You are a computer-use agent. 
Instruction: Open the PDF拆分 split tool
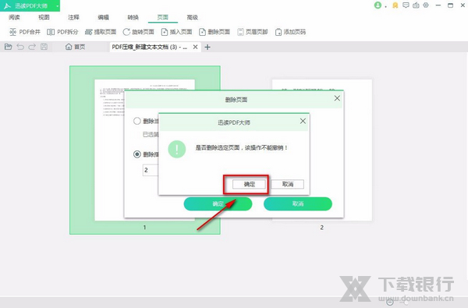[x=62, y=32]
